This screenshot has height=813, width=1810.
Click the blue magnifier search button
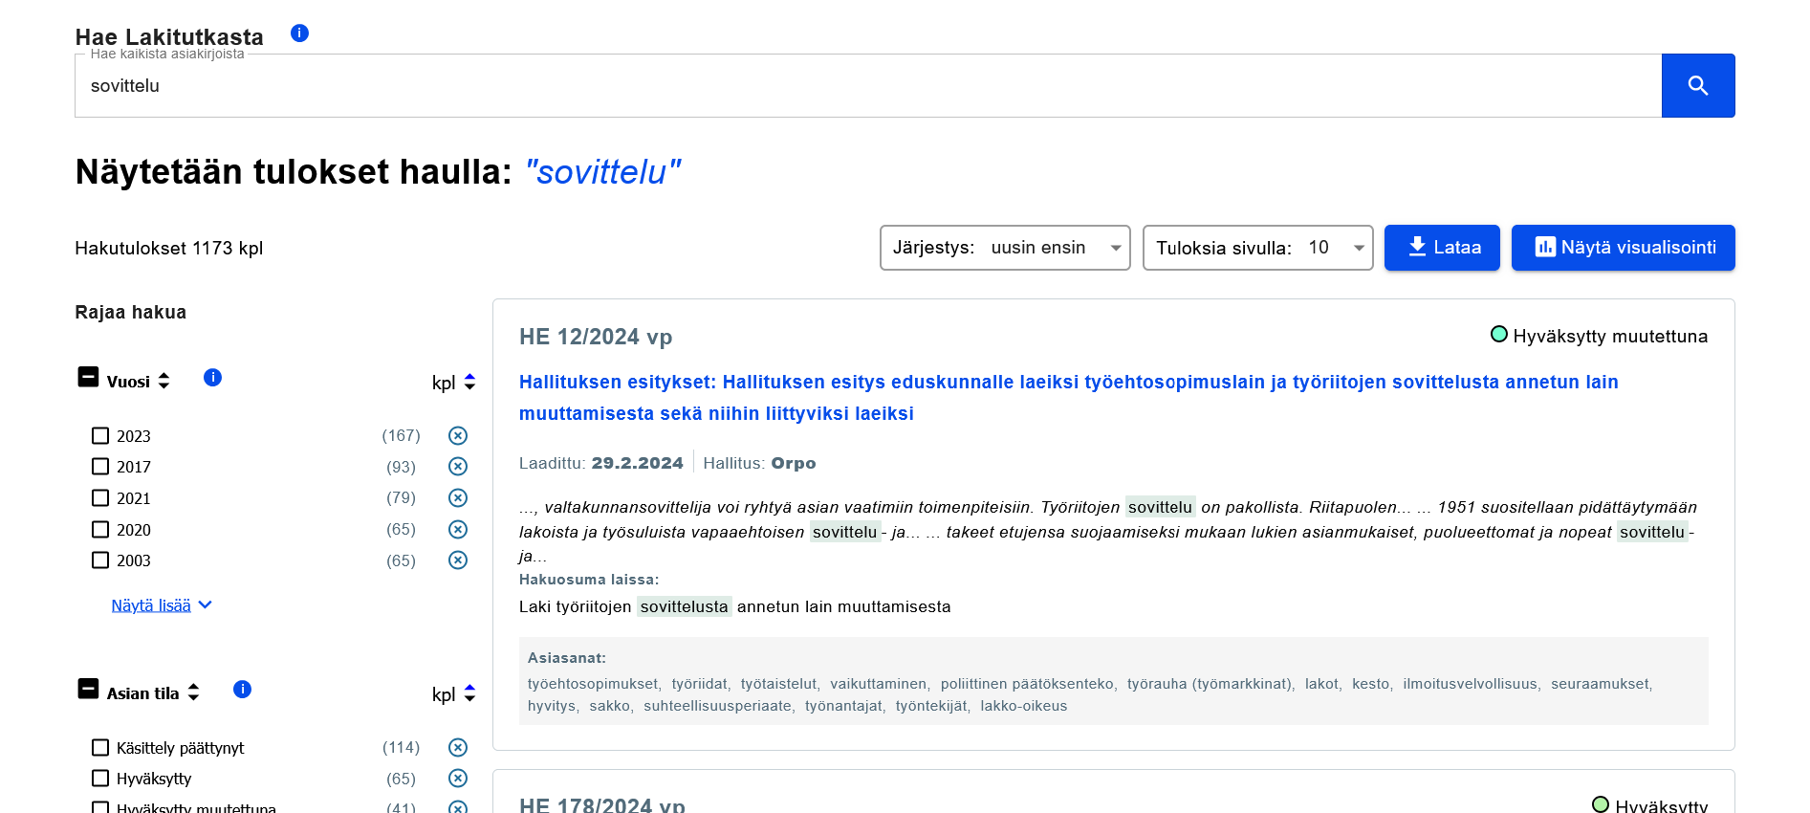1697,86
